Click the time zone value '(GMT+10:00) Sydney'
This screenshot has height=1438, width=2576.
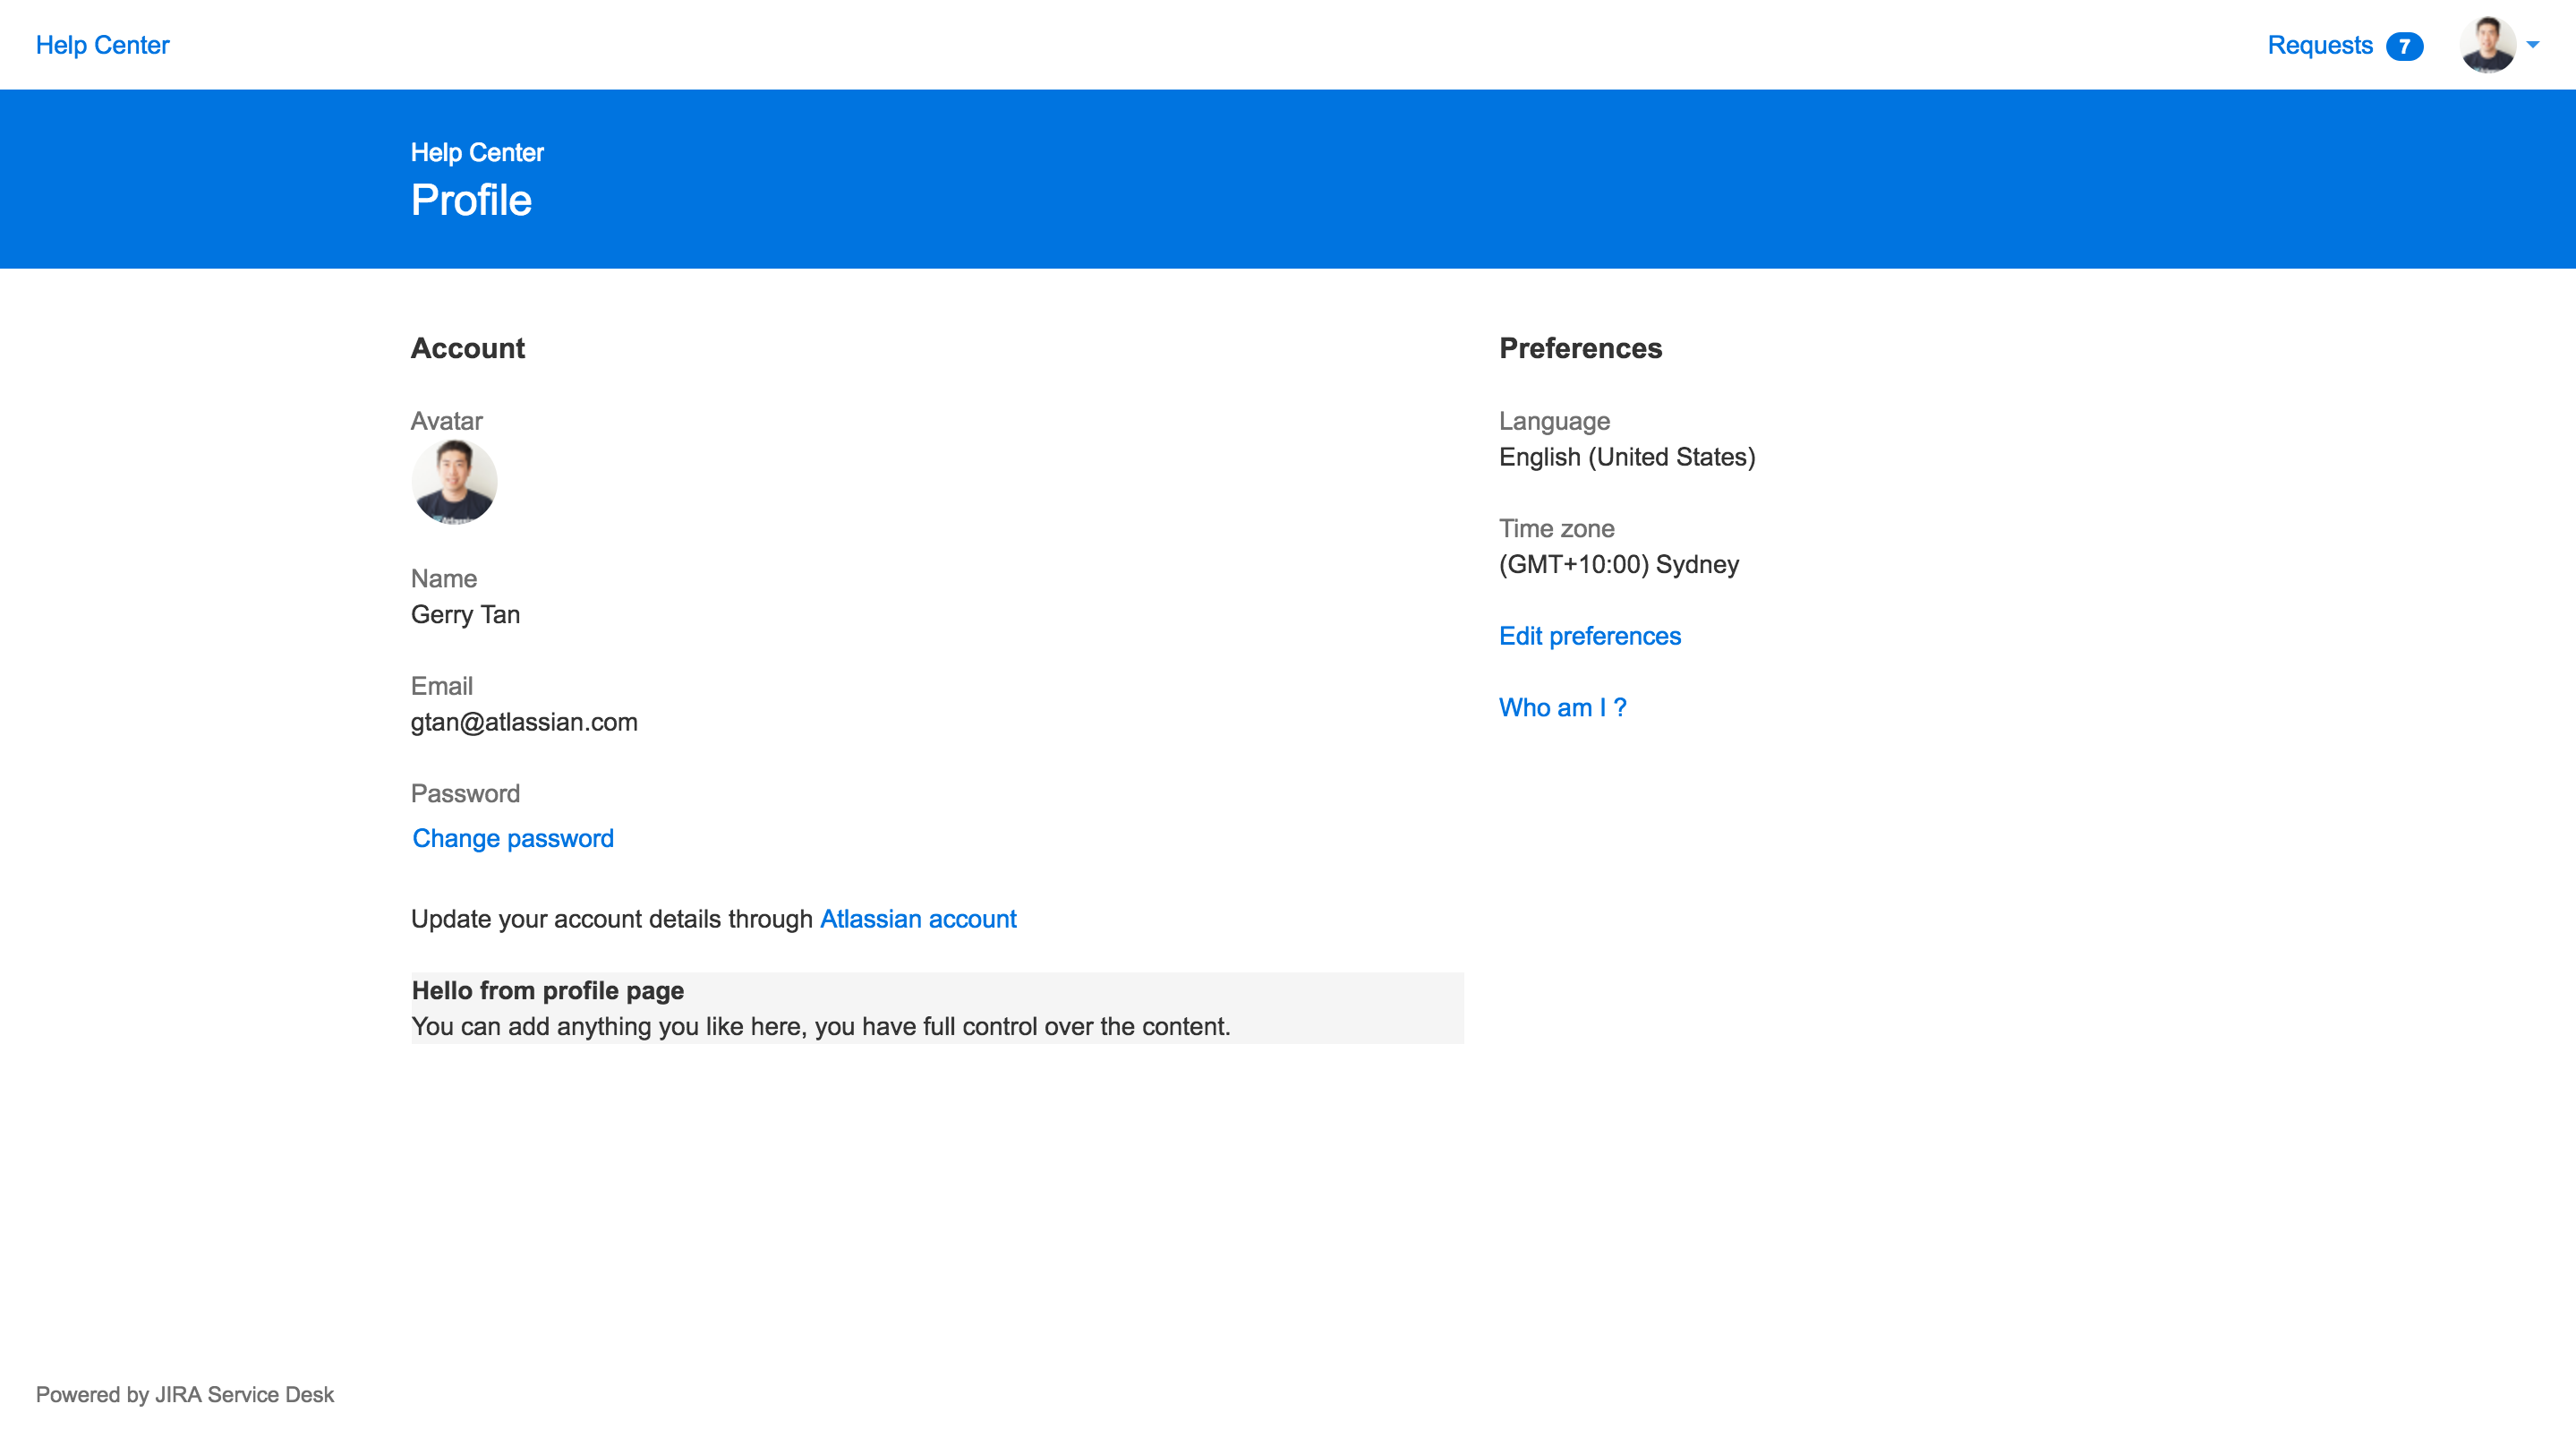click(1619, 564)
